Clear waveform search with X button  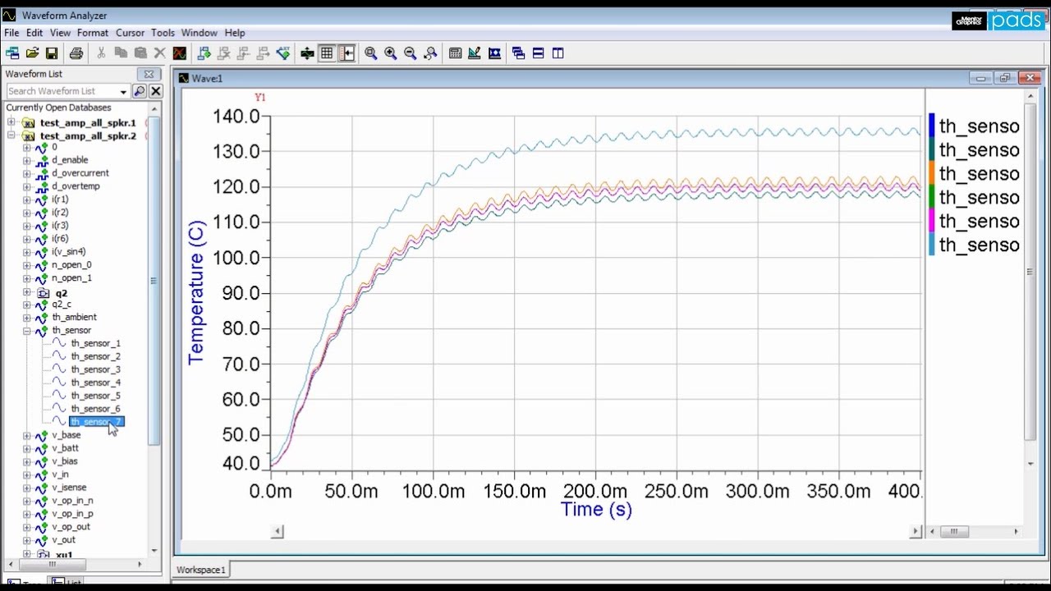click(x=155, y=91)
